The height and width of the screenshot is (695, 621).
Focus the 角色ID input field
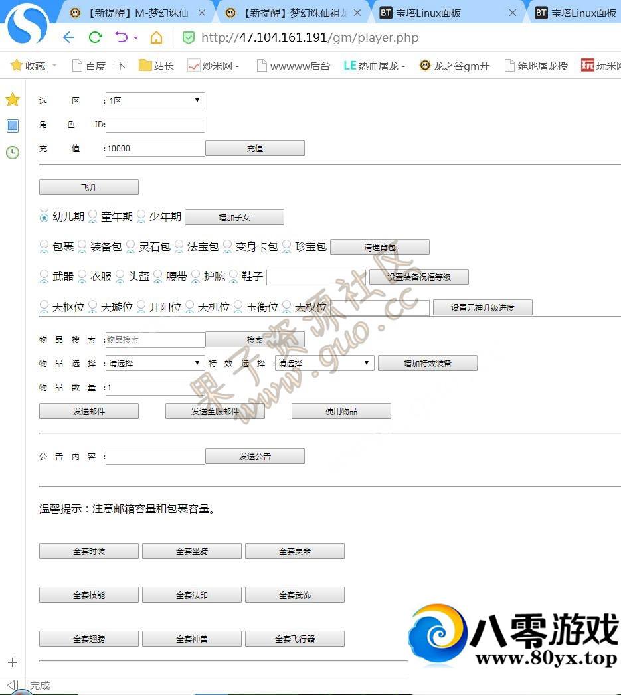(155, 125)
